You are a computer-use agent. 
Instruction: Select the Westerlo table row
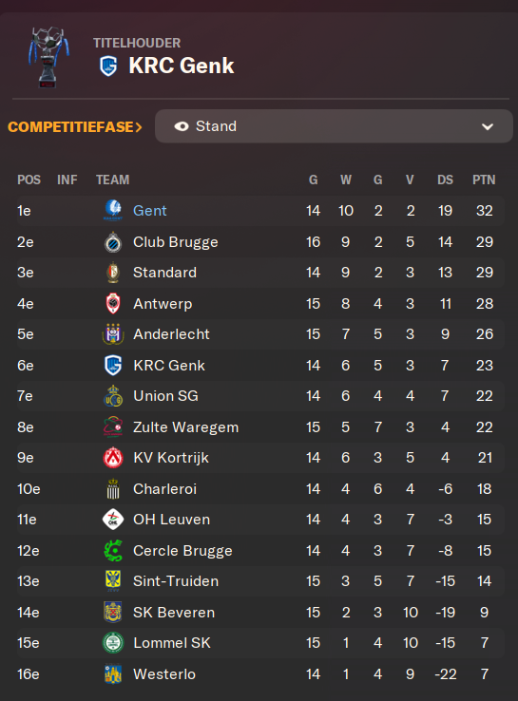pyautogui.click(x=260, y=673)
